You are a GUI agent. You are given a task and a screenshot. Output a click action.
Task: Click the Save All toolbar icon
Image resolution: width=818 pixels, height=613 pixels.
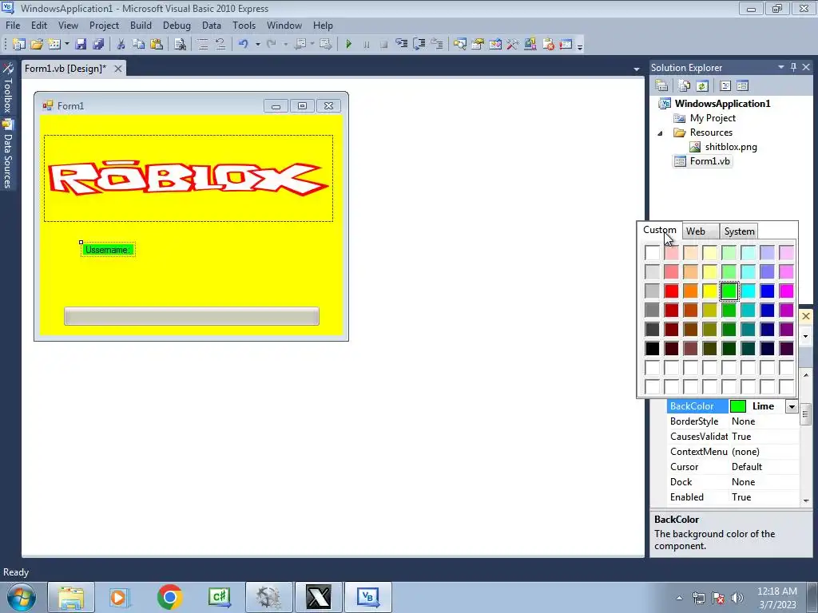pos(98,45)
